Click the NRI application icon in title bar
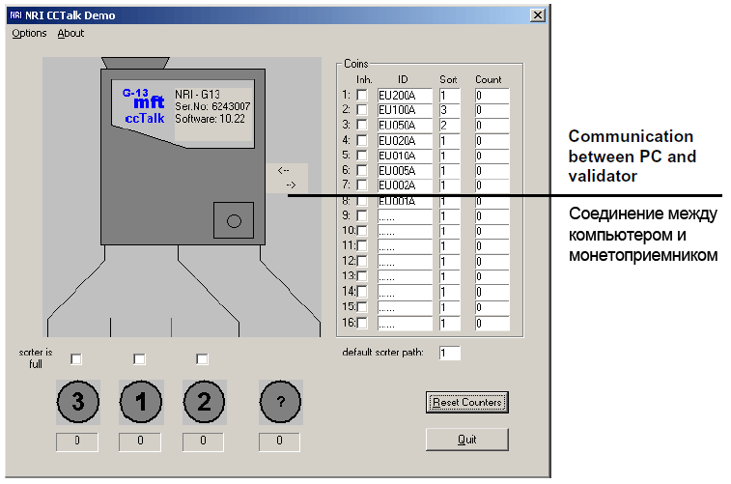The image size is (731, 484). coord(14,14)
